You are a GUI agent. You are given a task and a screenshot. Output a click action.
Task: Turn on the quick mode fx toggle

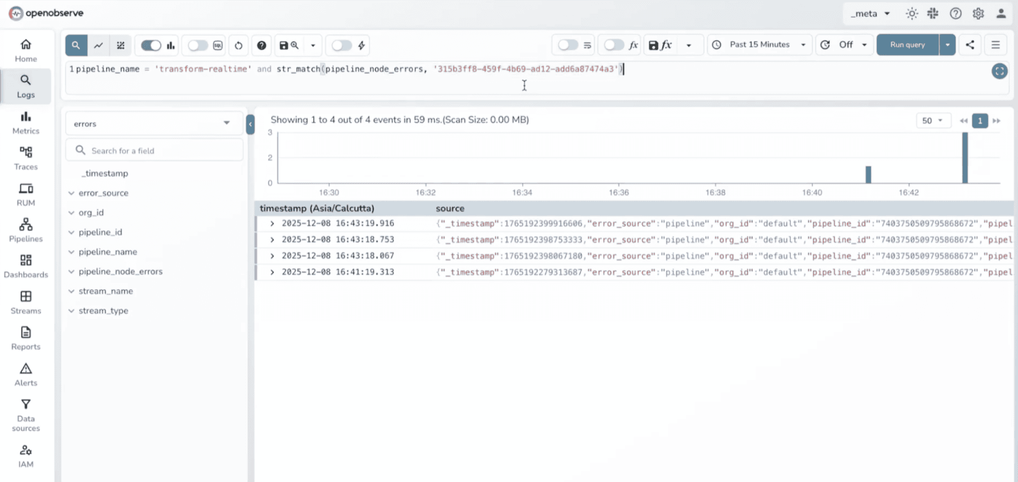click(614, 45)
